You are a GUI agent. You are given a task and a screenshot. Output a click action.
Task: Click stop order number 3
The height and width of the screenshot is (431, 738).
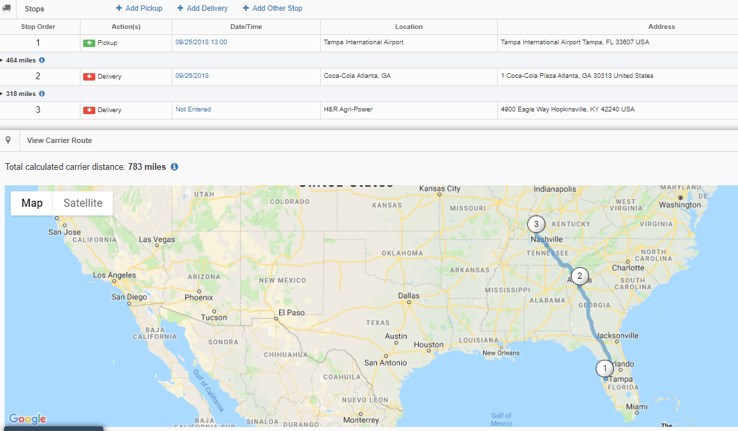pos(38,109)
